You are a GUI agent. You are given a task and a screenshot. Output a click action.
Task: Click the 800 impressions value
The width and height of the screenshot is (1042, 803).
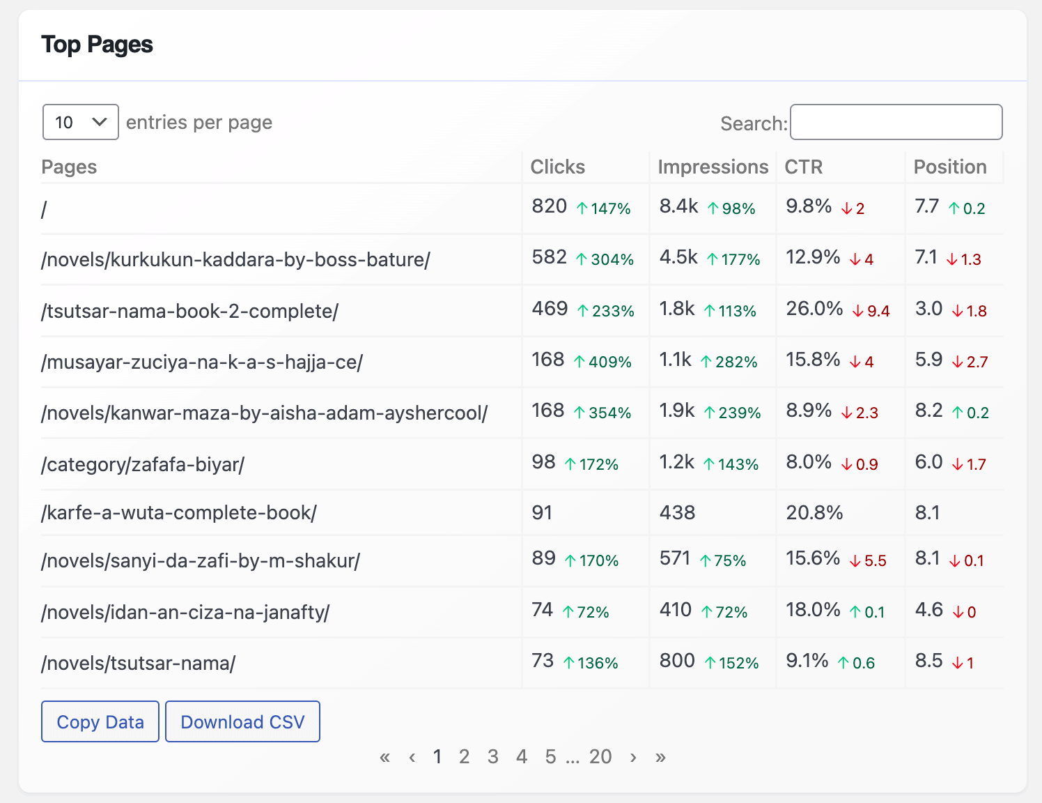coord(677,661)
